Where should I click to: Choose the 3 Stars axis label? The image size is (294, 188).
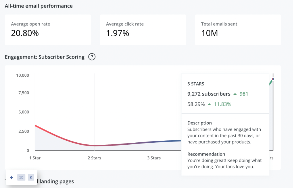click(154, 158)
